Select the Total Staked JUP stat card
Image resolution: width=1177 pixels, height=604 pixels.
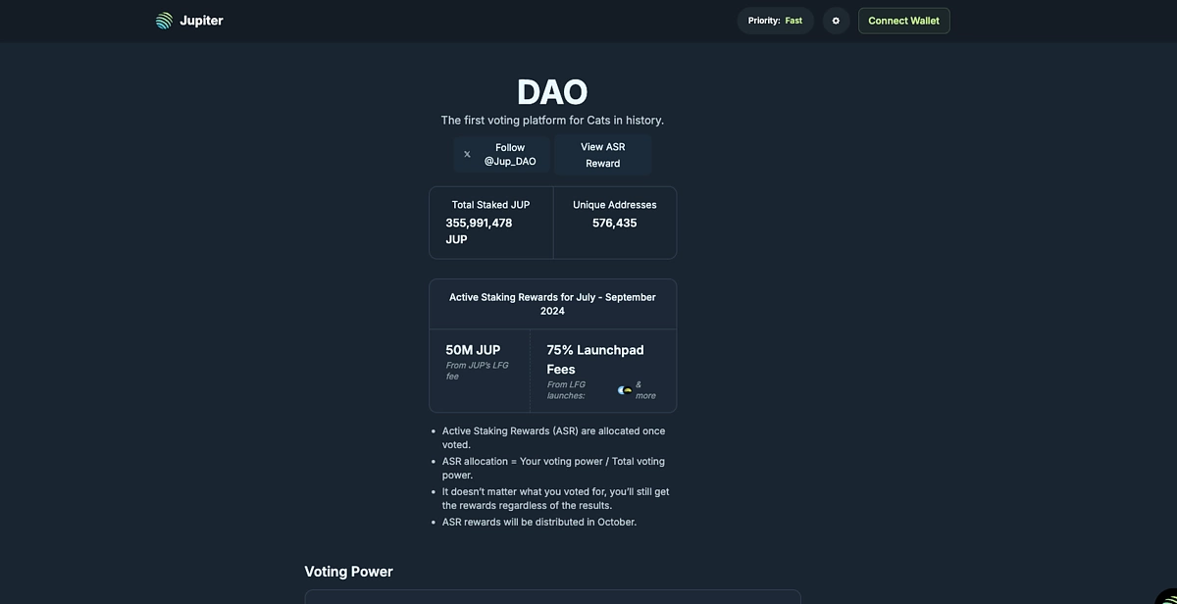click(491, 223)
